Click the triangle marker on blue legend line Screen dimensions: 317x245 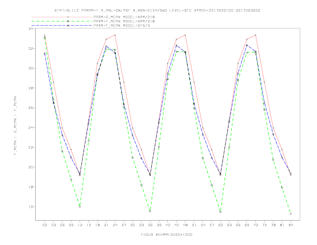pos(68,26)
